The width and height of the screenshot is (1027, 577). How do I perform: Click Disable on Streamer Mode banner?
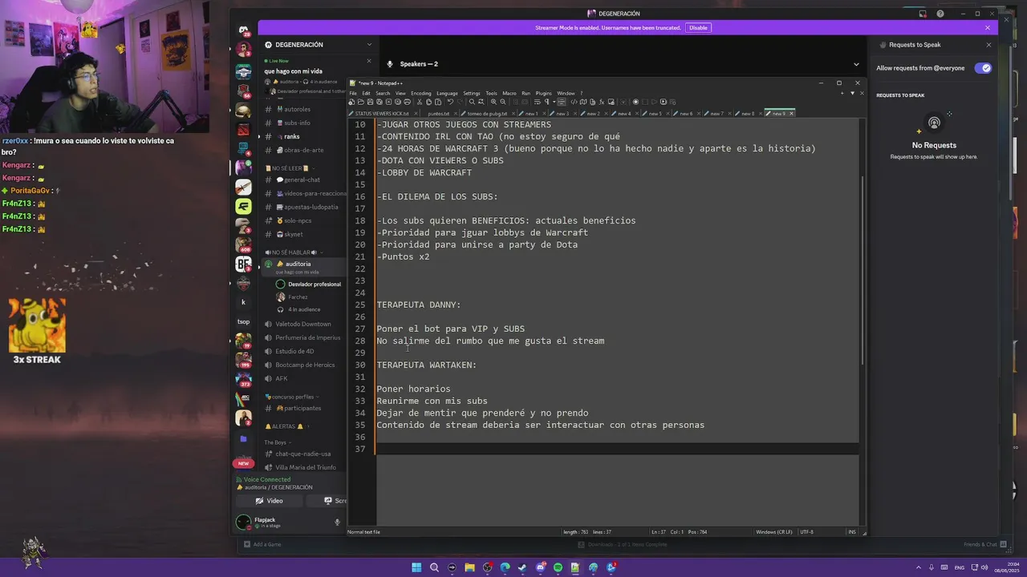click(x=698, y=27)
